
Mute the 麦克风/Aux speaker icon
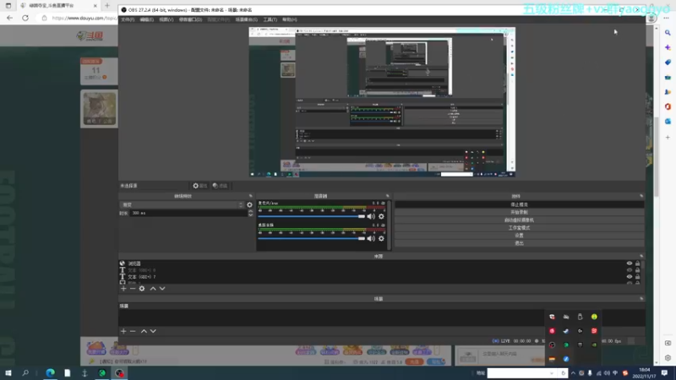point(371,216)
